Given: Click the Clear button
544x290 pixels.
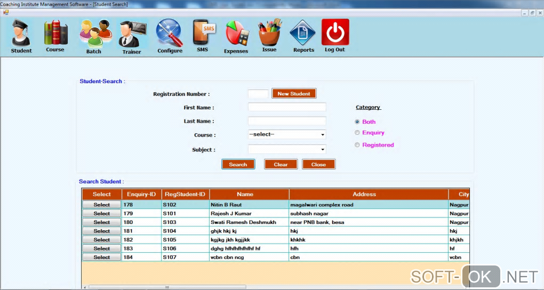Looking at the screenshot, I should point(281,164).
